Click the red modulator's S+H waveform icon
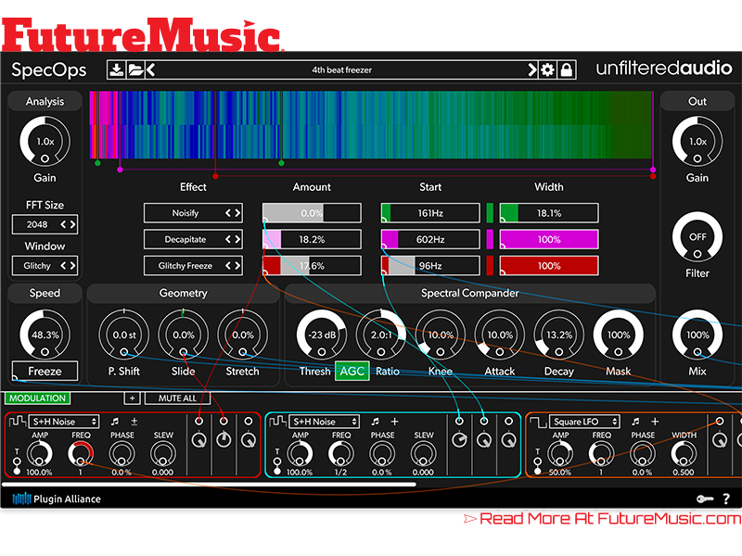 coord(18,421)
